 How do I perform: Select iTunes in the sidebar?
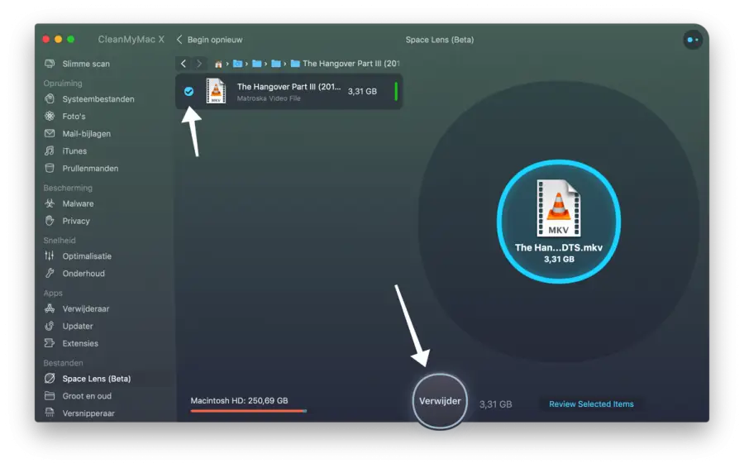click(74, 151)
